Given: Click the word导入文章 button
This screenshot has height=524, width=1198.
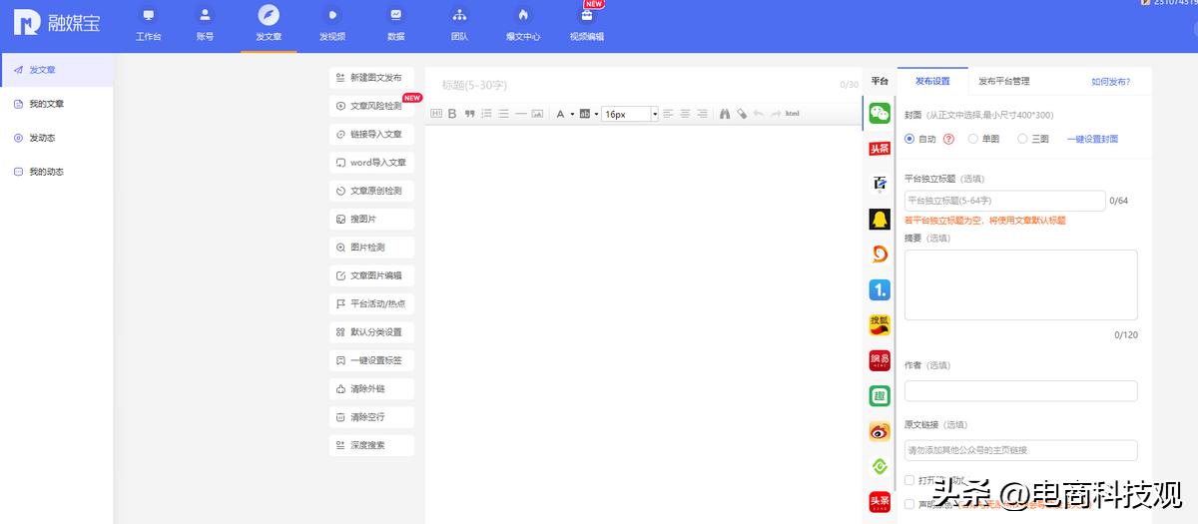Looking at the screenshot, I should coord(371,162).
